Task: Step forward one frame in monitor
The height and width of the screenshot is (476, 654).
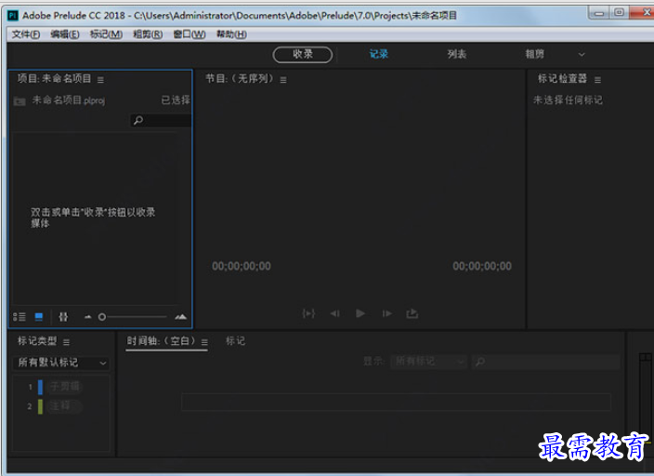Action: coord(386,313)
